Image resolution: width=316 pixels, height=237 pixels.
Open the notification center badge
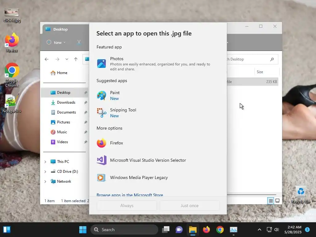(x=307, y=229)
